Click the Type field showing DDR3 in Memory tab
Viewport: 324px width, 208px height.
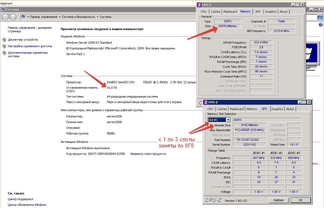click(228, 21)
